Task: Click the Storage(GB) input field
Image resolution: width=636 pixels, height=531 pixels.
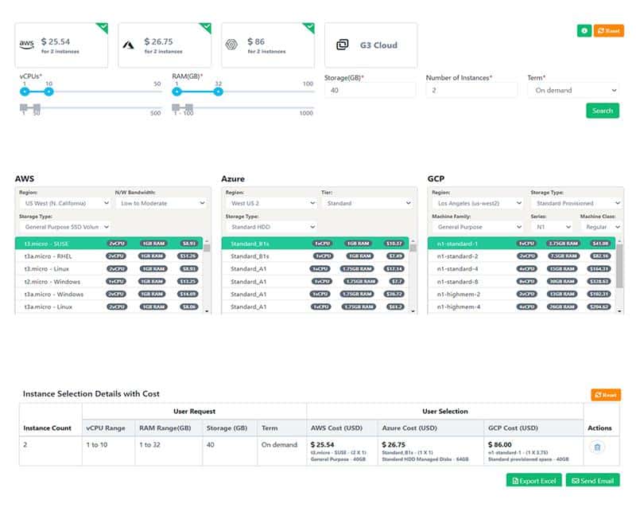Action: 370,91
